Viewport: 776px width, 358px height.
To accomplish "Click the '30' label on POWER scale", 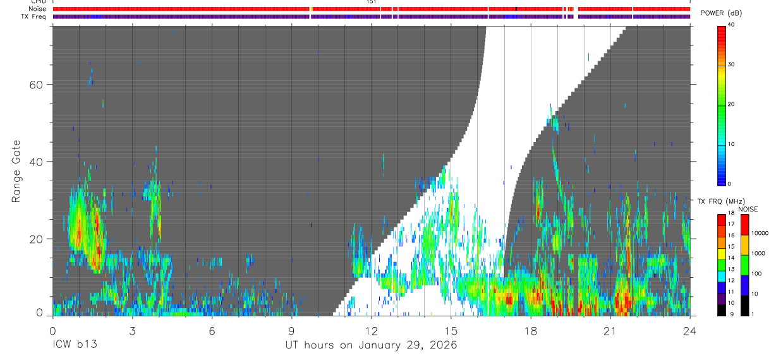I will tap(731, 65).
